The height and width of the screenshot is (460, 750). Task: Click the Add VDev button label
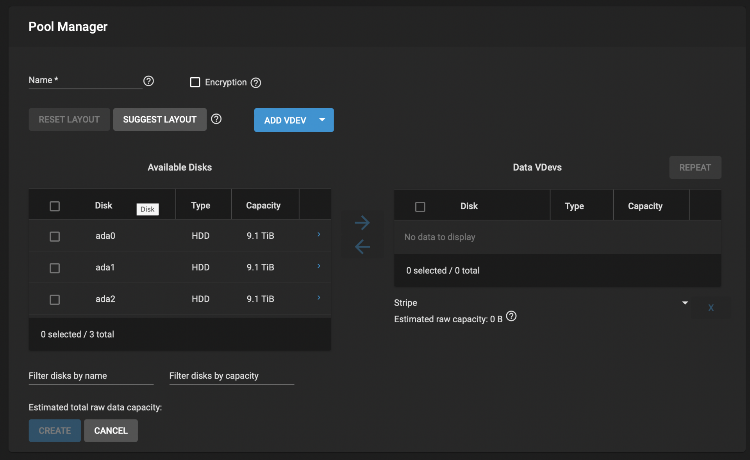(285, 120)
